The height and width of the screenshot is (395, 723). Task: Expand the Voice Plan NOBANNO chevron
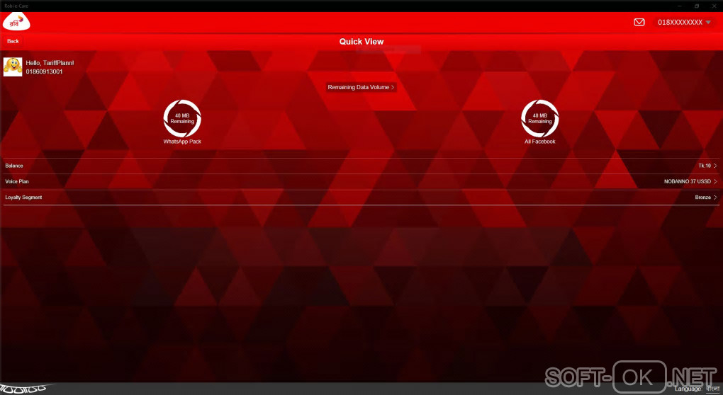(715, 181)
